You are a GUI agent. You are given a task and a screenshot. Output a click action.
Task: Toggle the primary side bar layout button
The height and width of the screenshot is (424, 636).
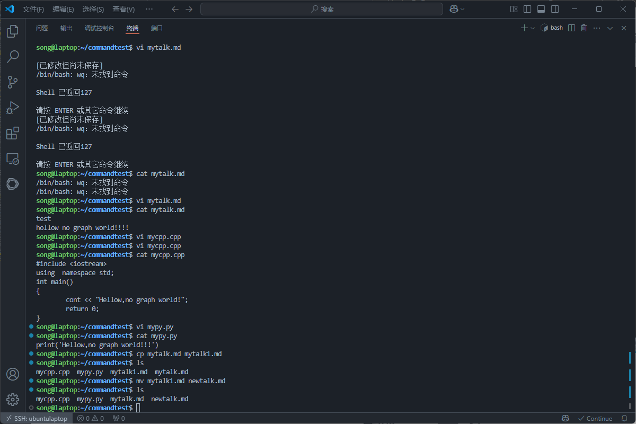[x=527, y=9]
